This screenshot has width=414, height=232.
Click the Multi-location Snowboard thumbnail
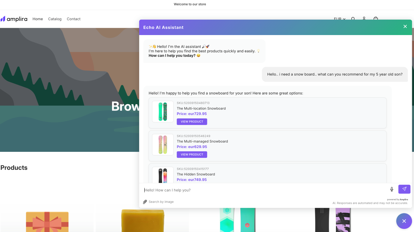[163, 112]
